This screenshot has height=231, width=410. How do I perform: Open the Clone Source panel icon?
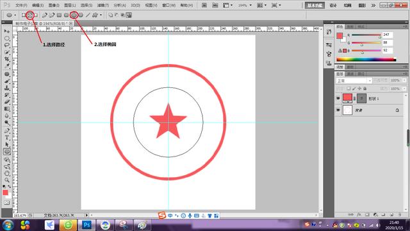point(329,63)
